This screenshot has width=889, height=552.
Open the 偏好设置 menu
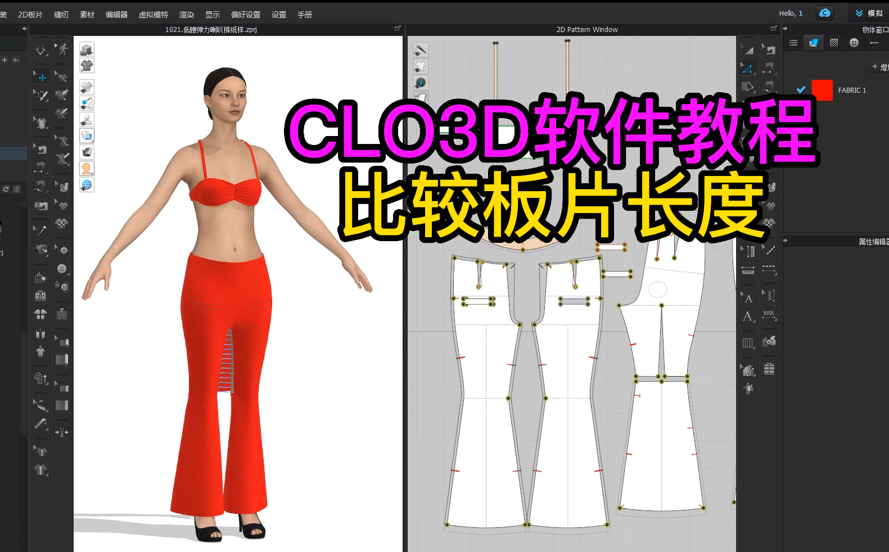[246, 15]
